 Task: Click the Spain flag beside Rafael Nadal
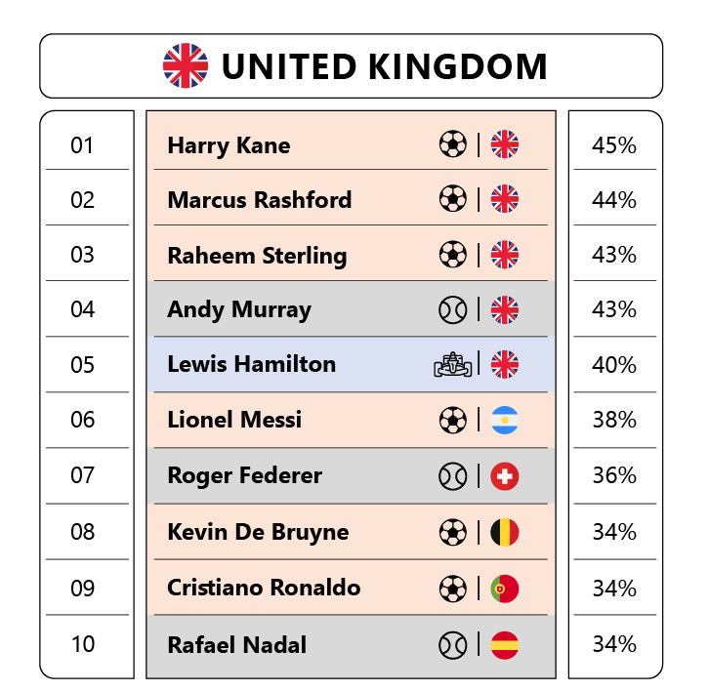click(x=505, y=645)
